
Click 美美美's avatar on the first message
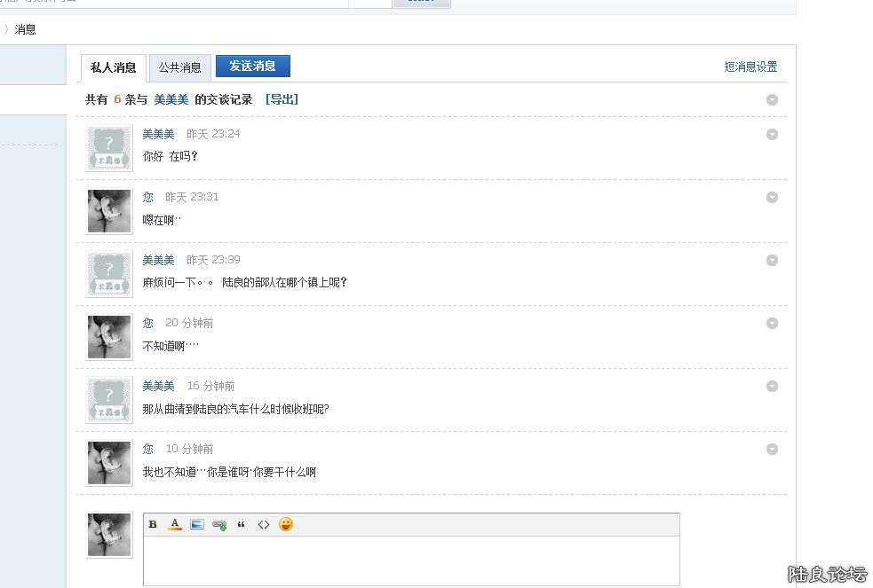(109, 148)
